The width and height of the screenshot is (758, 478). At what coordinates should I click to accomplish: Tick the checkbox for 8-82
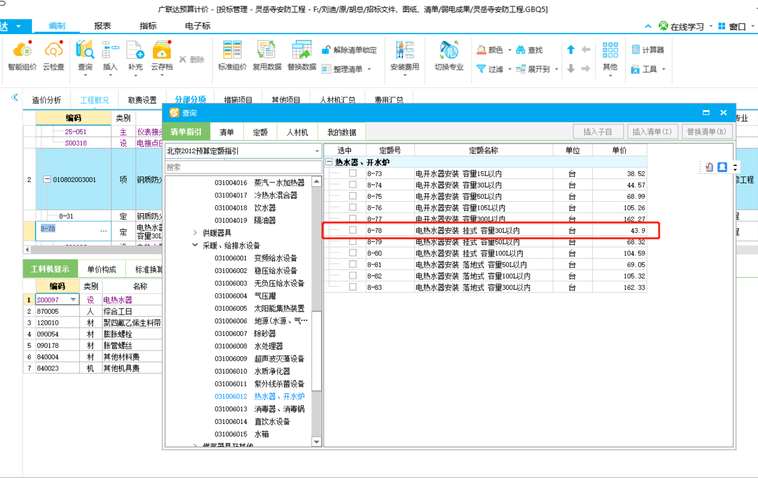click(x=353, y=276)
